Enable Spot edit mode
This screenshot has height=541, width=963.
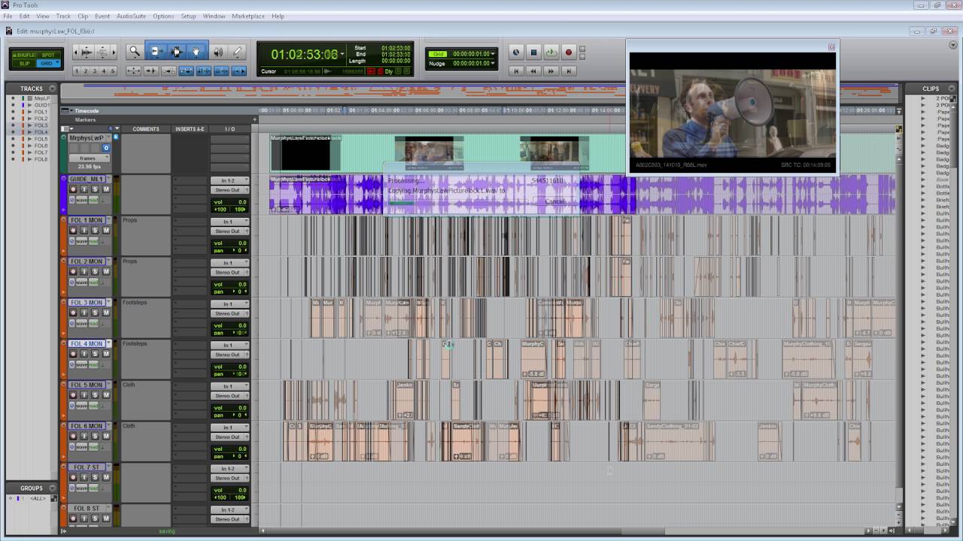coord(48,55)
